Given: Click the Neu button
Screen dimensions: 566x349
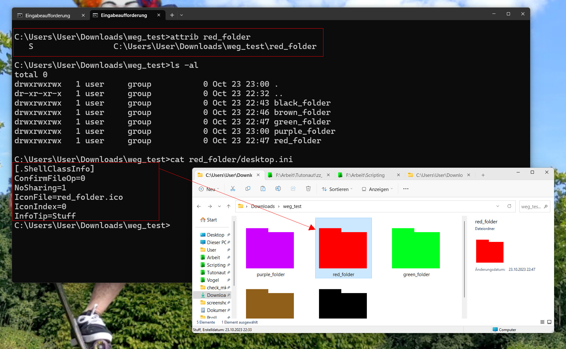Looking at the screenshot, I should pyautogui.click(x=209, y=189).
